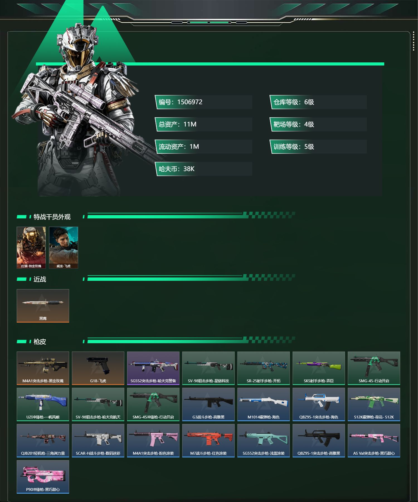The height and width of the screenshot is (502, 418).
Task: Open the G18-飞虎 pistol skin
Action: pyautogui.click(x=98, y=368)
